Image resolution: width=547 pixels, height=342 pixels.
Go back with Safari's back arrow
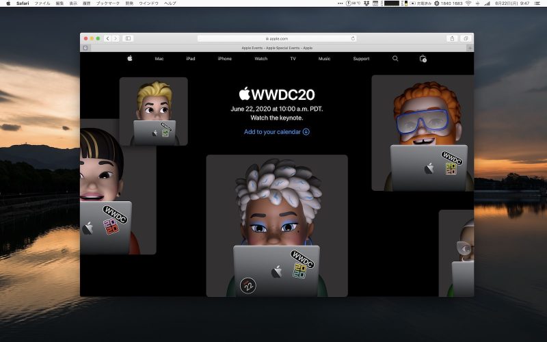[108, 38]
